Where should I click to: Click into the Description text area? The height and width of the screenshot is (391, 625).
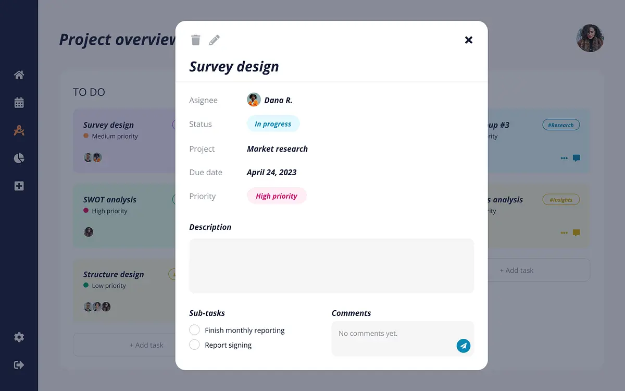331,266
